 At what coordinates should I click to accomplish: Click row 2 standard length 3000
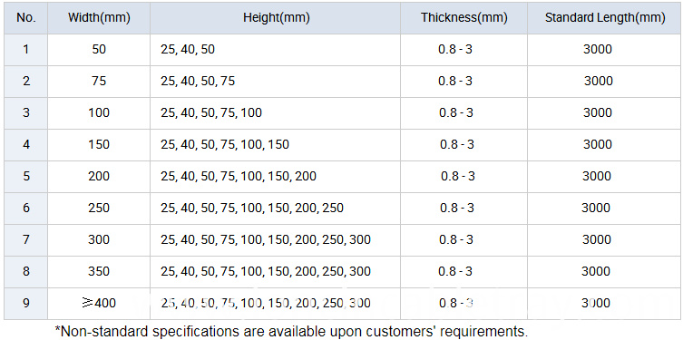[x=598, y=81]
